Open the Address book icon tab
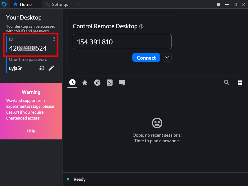The height and width of the screenshot is (186, 248). pyautogui.click(x=110, y=83)
